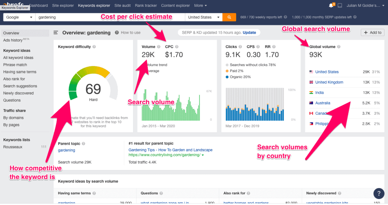
Task: Click the blue clicks stacked bar chart
Action: pos(255,104)
